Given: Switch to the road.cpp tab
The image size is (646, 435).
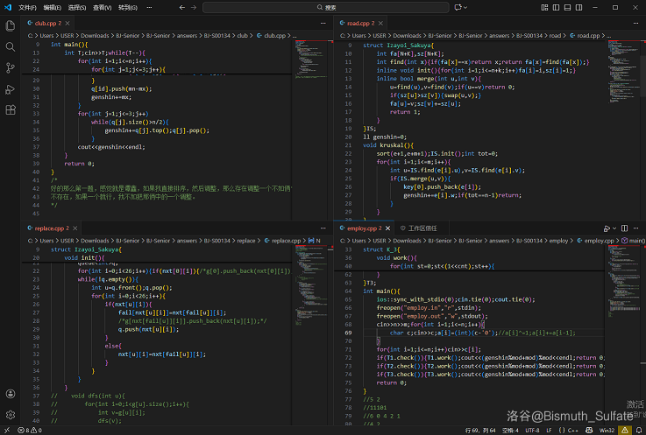Looking at the screenshot, I should [x=359, y=23].
